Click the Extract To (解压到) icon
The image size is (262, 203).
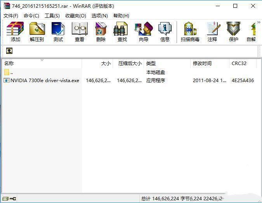tap(37, 32)
